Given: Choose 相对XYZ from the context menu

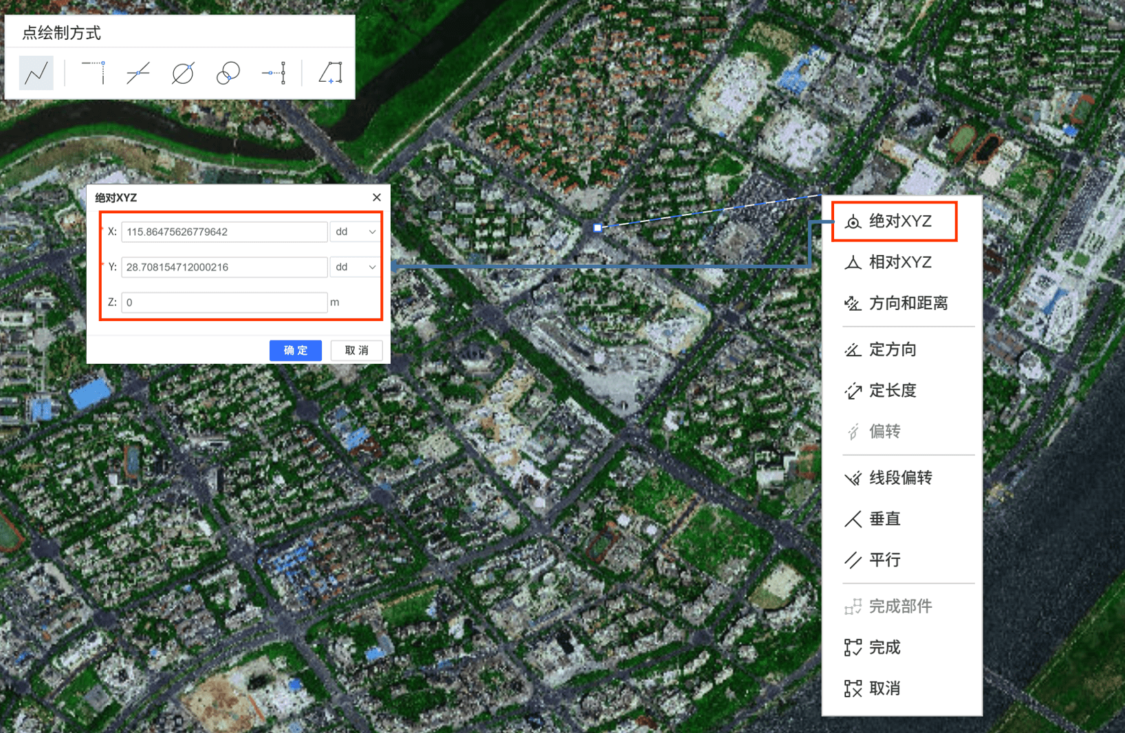Looking at the screenshot, I should point(899,262).
